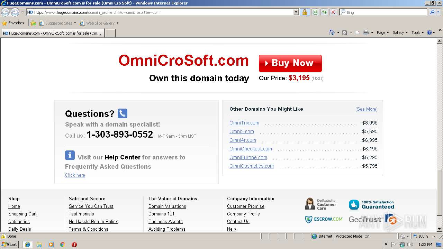Open the Testimonials footer link
The width and height of the screenshot is (443, 249).
click(81, 214)
